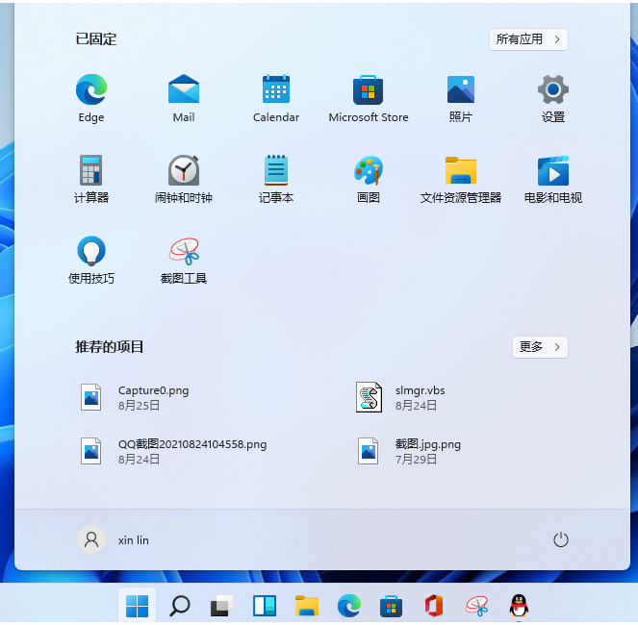Launch the Mail app
This screenshot has height=625, width=638.
pos(184,98)
